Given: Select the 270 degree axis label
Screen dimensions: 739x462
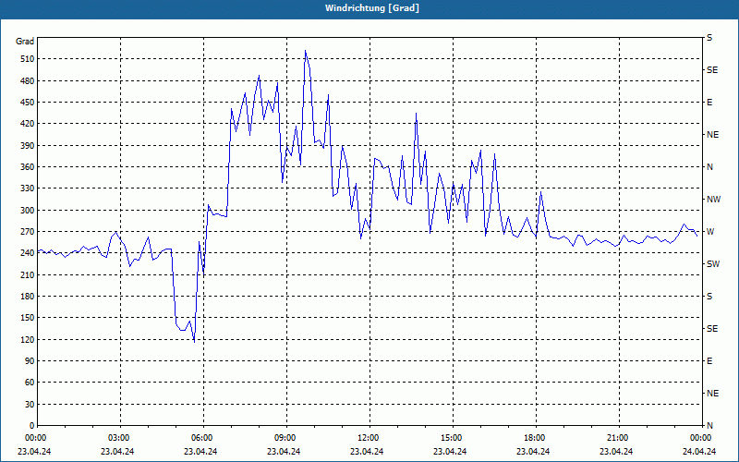Looking at the screenshot, I should tap(27, 232).
